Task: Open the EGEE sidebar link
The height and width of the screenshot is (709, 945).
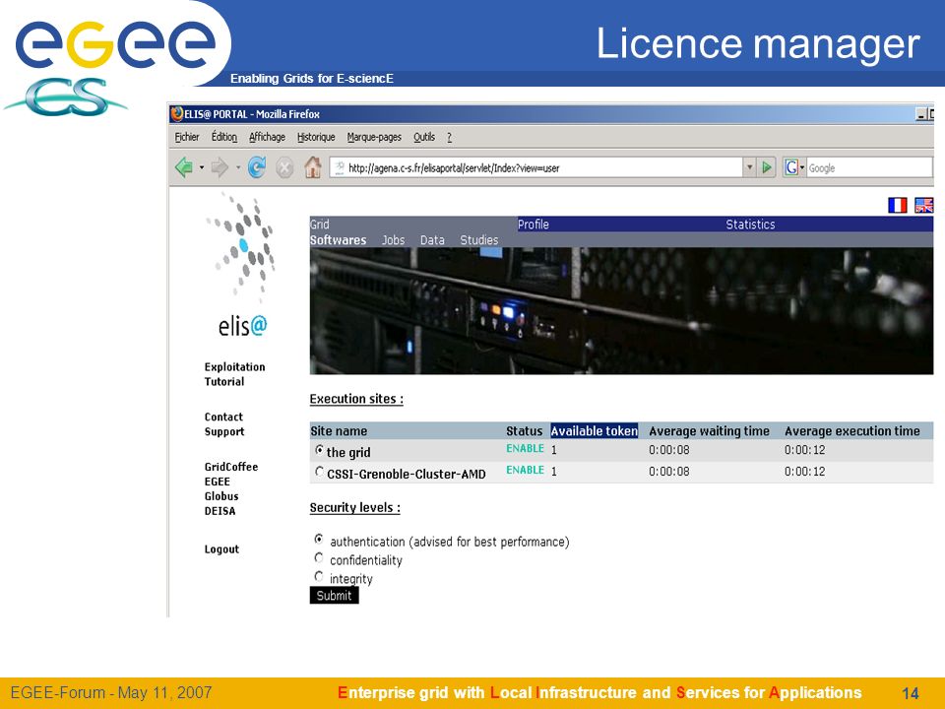Action: pyautogui.click(x=217, y=482)
